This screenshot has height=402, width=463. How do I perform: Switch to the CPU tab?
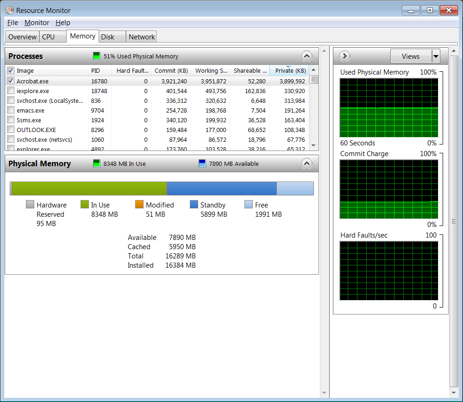(53, 37)
